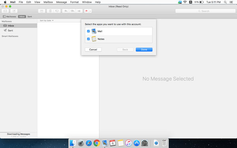Toggle the Mailboxes sidebar button in favorites bar
237x148 pixels.
click(x=9, y=17)
